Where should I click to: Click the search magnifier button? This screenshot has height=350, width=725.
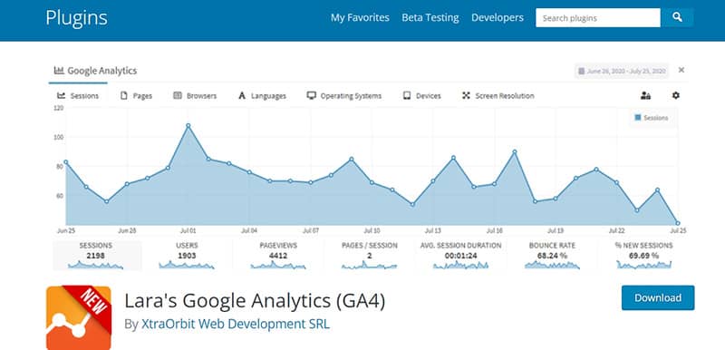pyautogui.click(x=677, y=18)
